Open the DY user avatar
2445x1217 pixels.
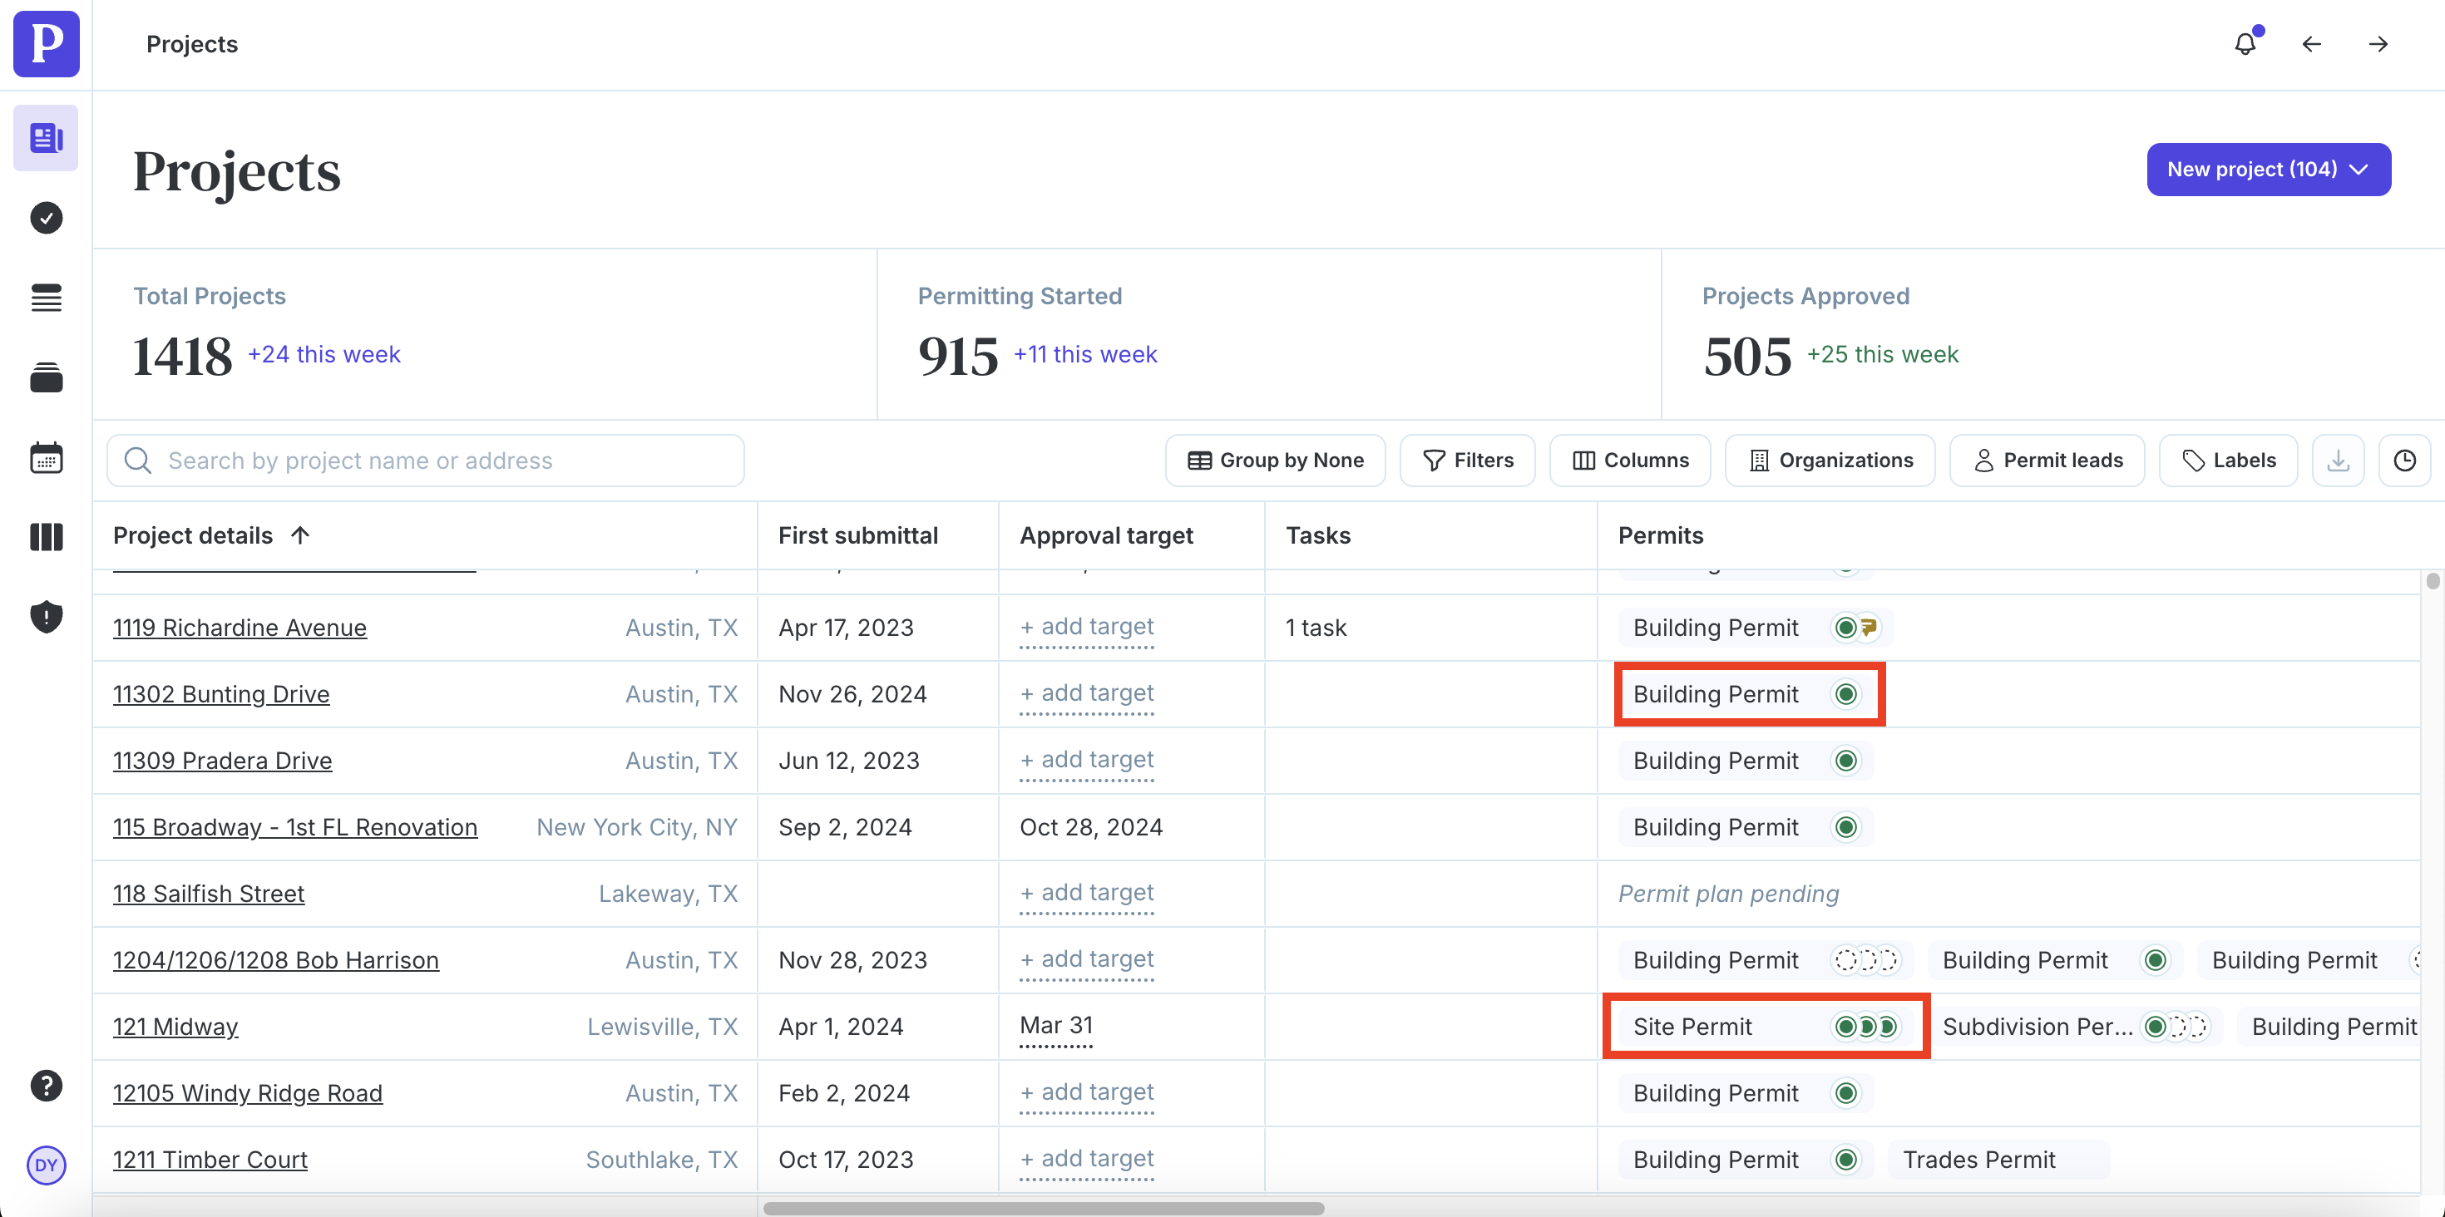[46, 1165]
